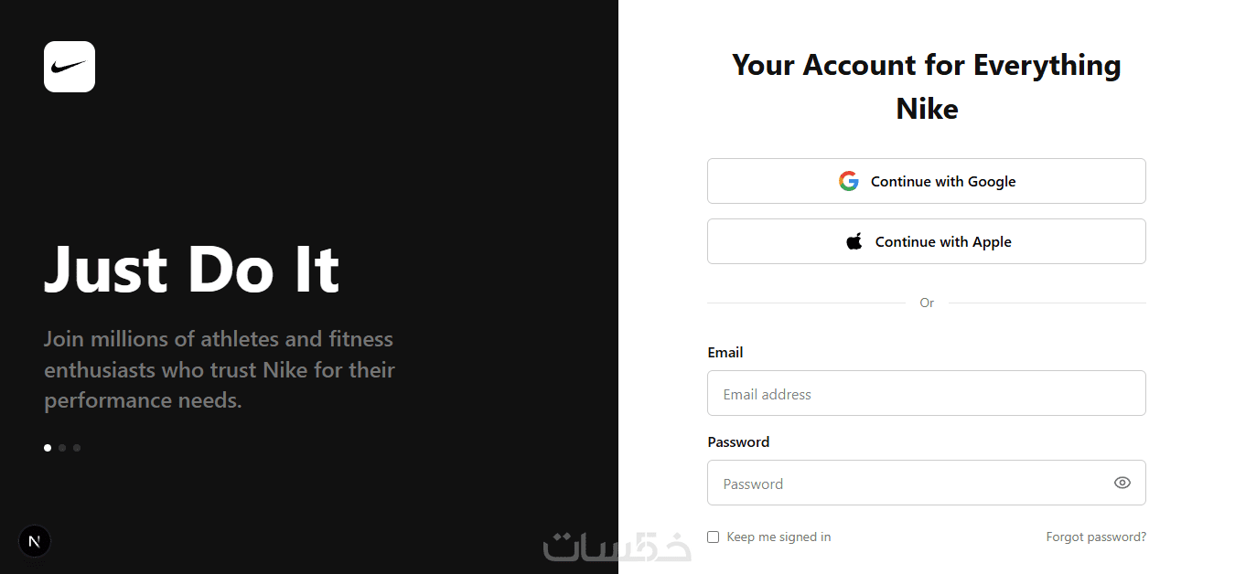The height and width of the screenshot is (574, 1235).
Task: Jump to the third carousel slide dot
Action: tap(77, 448)
